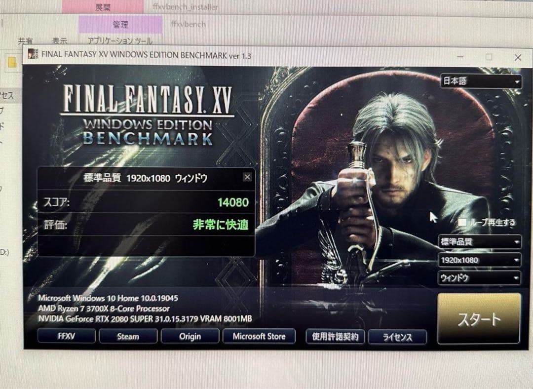Open the Steam store button
The width and height of the screenshot is (533, 389).
pos(128,336)
